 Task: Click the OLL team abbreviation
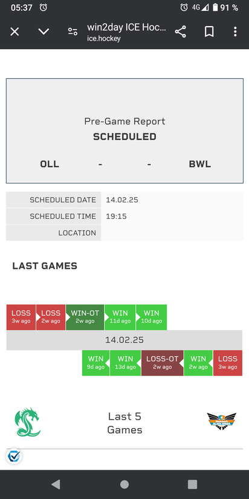(50, 164)
